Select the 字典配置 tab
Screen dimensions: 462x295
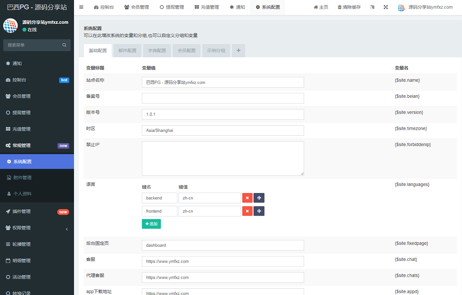[157, 50]
